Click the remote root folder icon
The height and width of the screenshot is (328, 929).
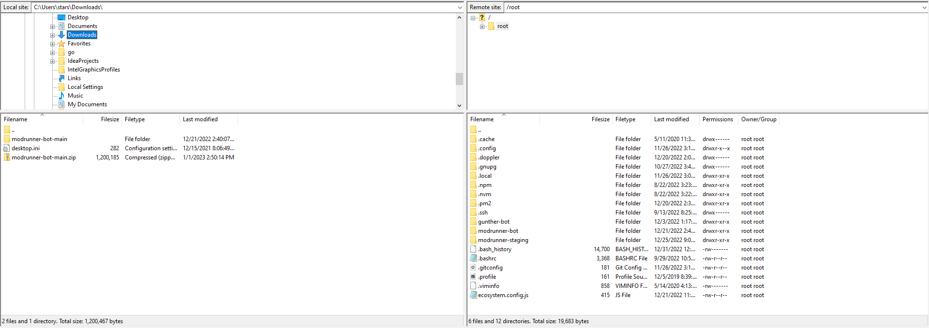491,26
